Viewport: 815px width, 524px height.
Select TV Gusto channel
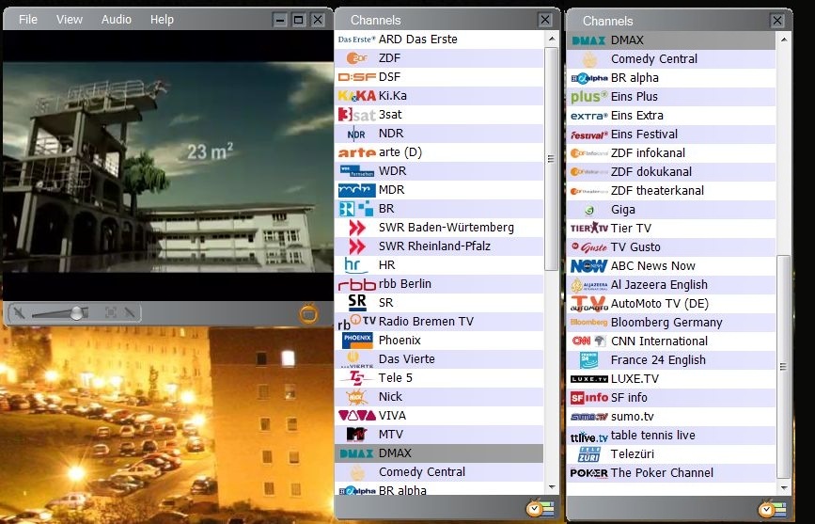click(671, 246)
